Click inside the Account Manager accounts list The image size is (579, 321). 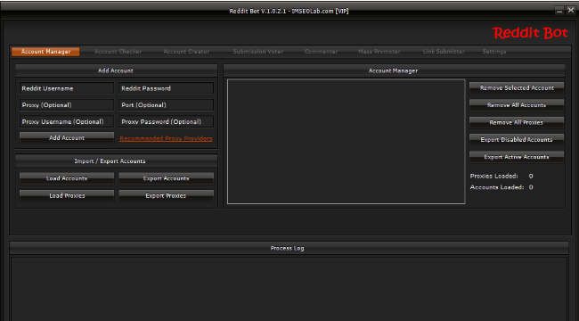(346, 141)
